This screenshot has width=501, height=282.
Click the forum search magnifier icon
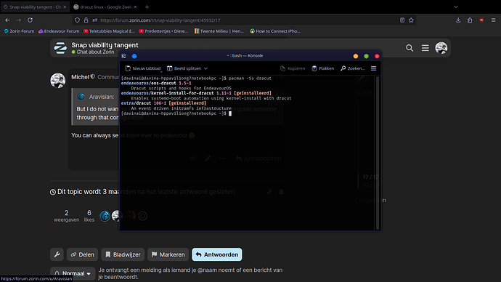410,48
